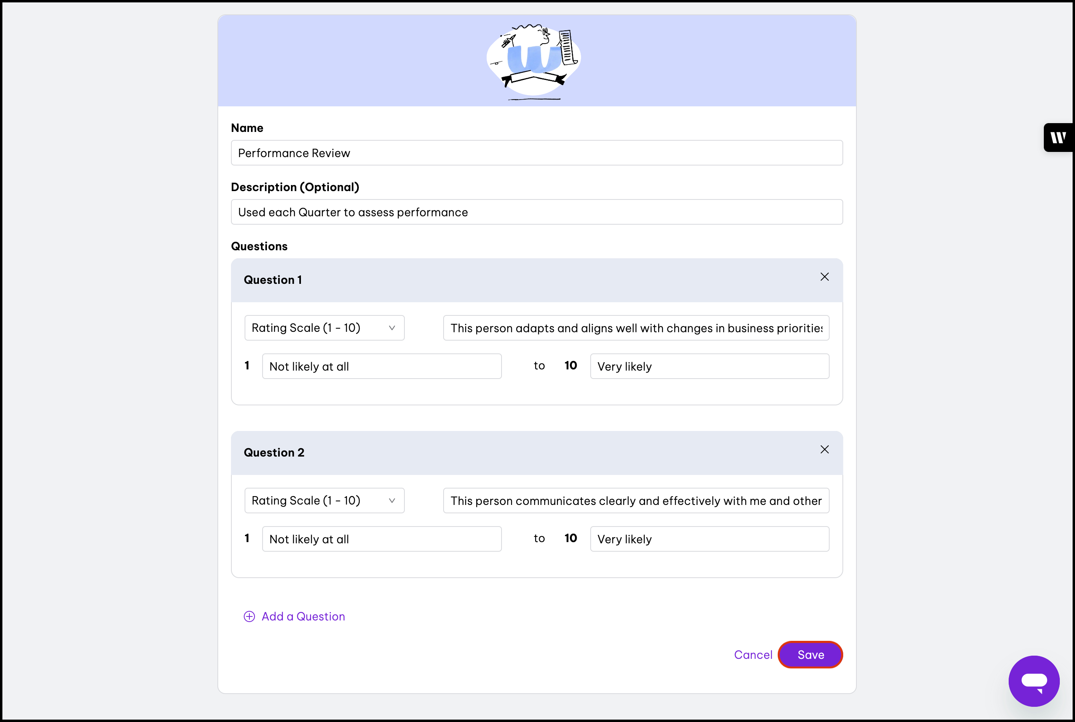Edit Question 2 prompt about communicating clearly
The height and width of the screenshot is (722, 1075).
click(635, 501)
